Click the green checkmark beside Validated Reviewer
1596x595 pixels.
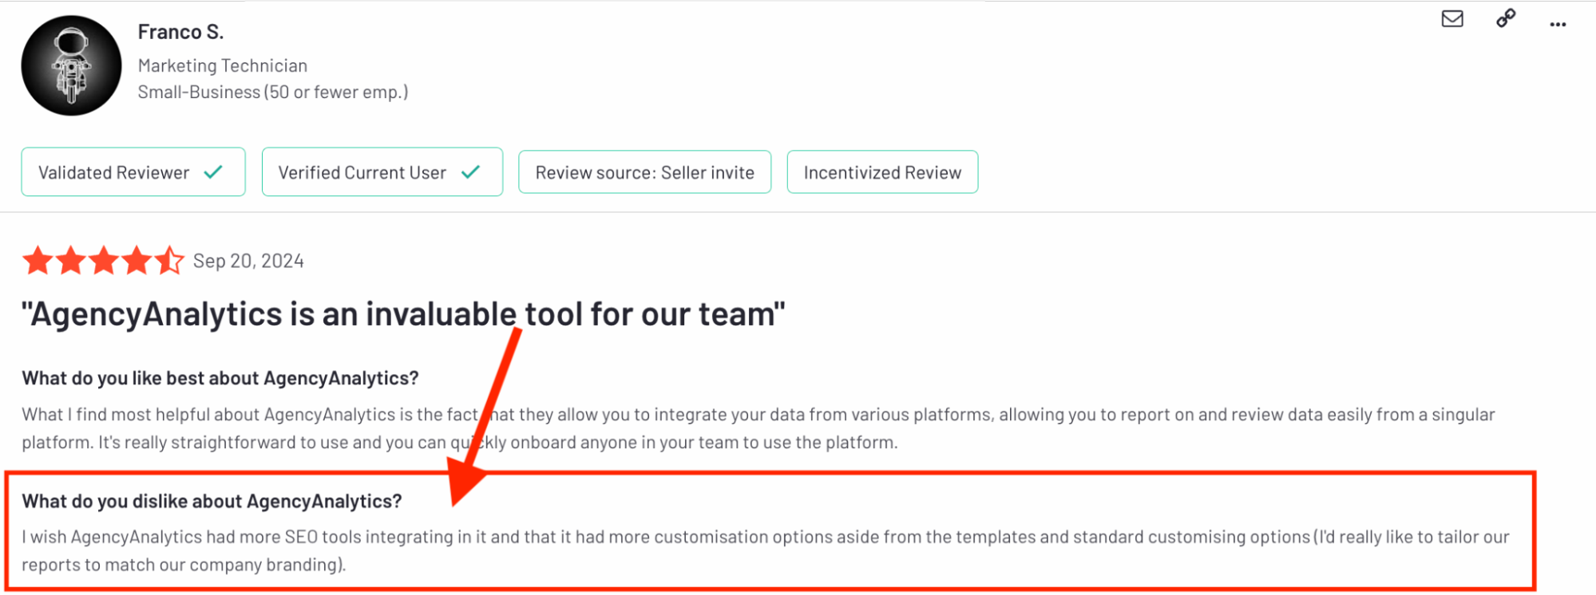coord(214,171)
